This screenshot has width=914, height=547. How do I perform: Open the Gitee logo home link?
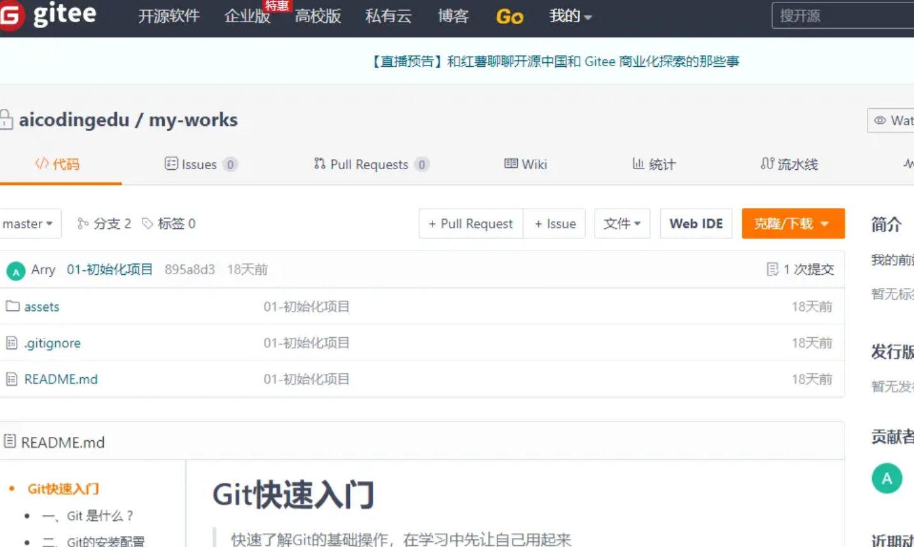48,15
